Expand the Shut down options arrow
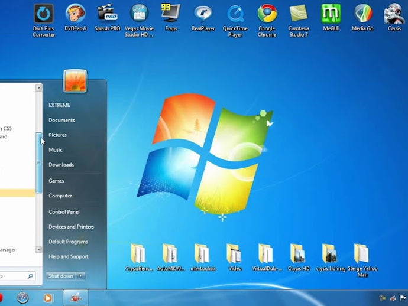Image resolution: width=408 pixels, height=306 pixels. point(81,276)
